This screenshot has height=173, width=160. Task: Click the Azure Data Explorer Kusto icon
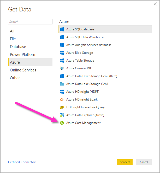click(62, 115)
